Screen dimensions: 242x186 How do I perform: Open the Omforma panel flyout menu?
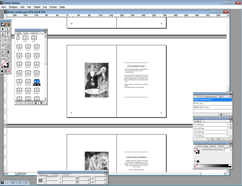[x=106, y=175]
